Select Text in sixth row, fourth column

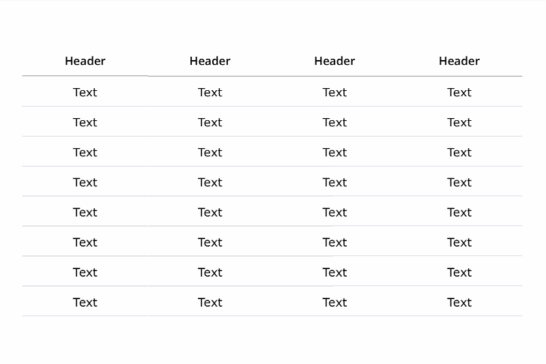click(x=459, y=242)
